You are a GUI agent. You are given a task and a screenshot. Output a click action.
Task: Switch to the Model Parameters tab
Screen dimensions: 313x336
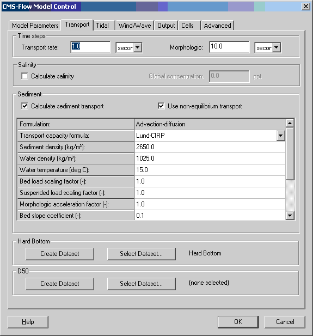coord(35,26)
